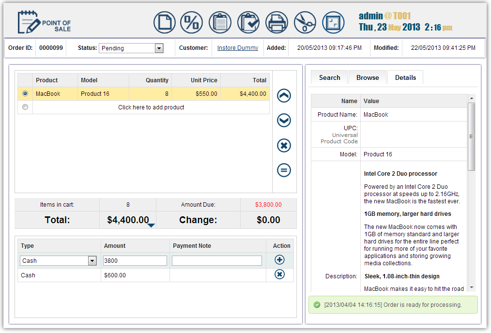Remove selected product with X circle icon
The width and height of the screenshot is (491, 333).
click(284, 146)
